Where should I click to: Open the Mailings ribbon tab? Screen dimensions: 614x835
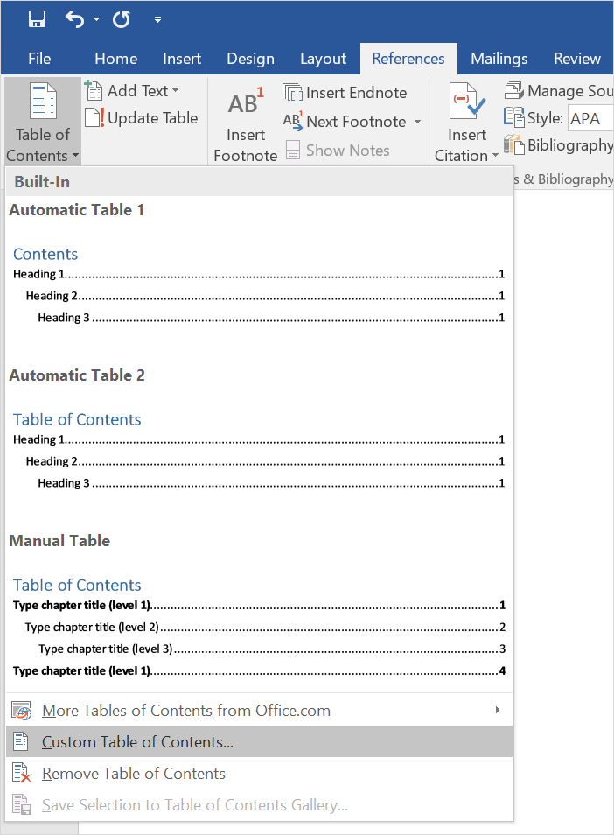pyautogui.click(x=499, y=59)
